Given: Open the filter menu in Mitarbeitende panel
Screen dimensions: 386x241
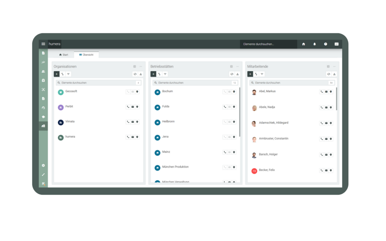Looking at the screenshot, I should tap(262, 74).
